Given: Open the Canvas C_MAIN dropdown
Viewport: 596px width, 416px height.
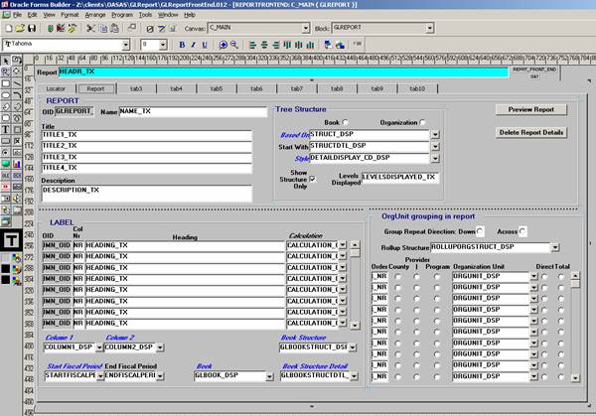Looking at the screenshot, I should click(306, 28).
